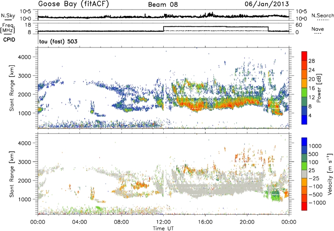Click the "N.Sky" legend label

point(8,15)
